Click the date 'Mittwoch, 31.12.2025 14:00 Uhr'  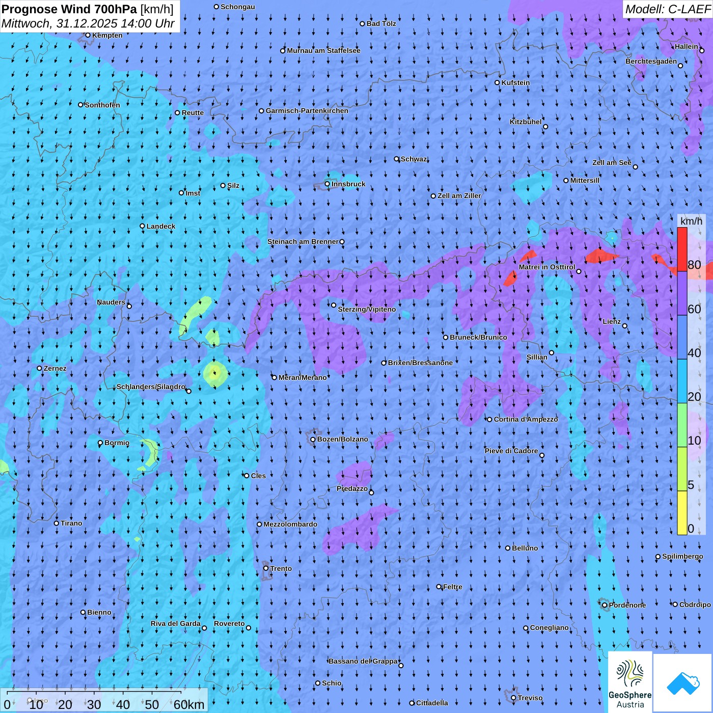88,23
